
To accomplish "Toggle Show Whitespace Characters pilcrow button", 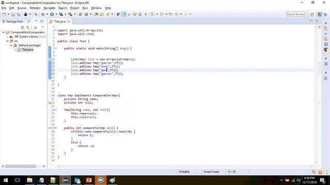I will tap(145, 14).
